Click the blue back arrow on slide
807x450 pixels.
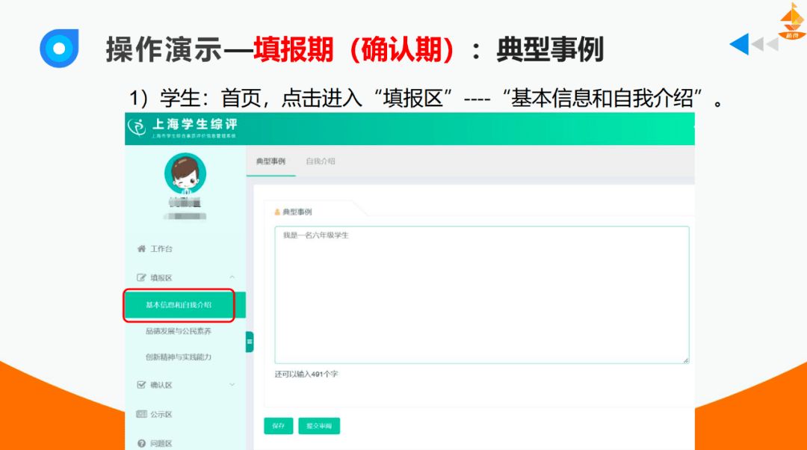[x=739, y=45]
